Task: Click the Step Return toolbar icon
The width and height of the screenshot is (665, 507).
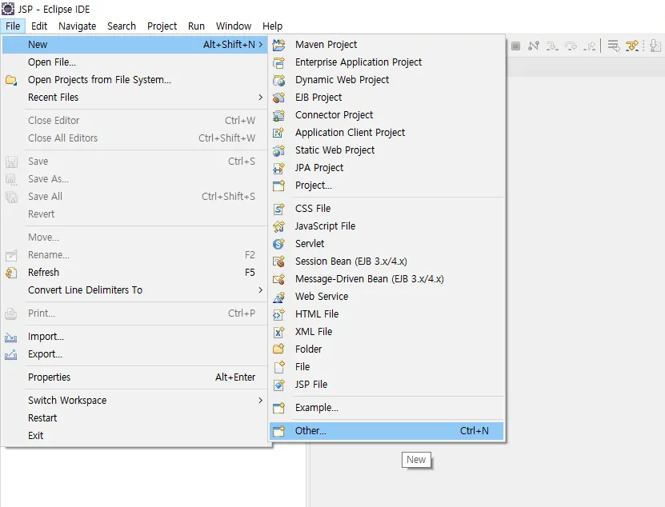Action: [590, 46]
